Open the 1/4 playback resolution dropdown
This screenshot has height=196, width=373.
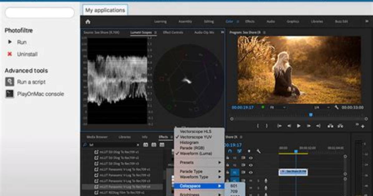(322, 107)
